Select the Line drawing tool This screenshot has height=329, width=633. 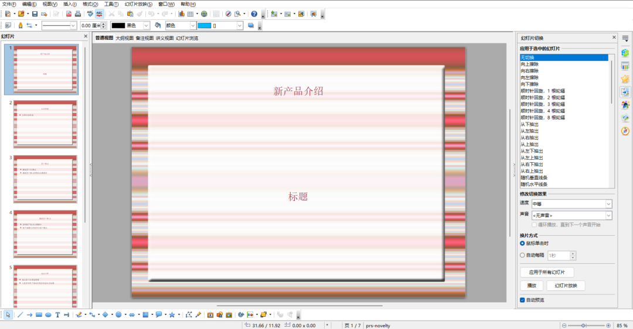pyautogui.click(x=20, y=314)
